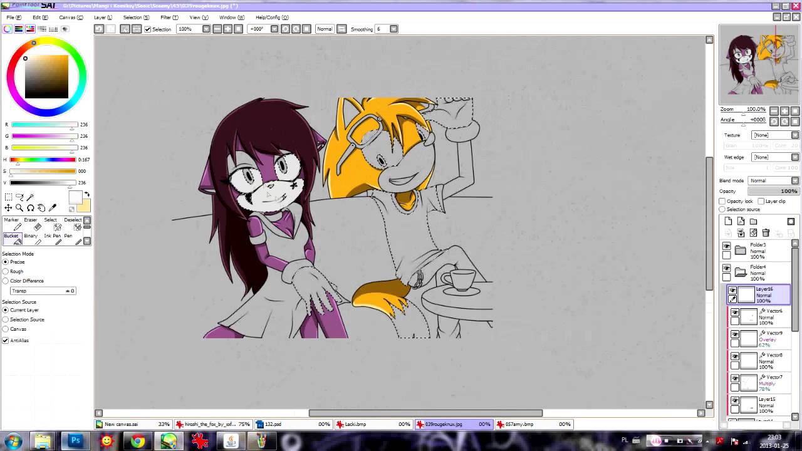Viewport: 802px width, 451px height.
Task: Hide the Vector9 layer
Action: pyautogui.click(x=735, y=334)
